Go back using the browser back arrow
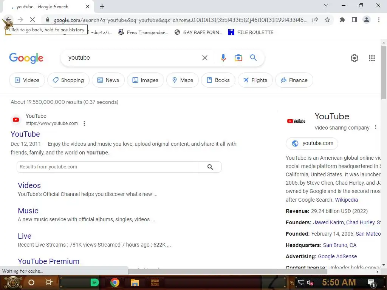This screenshot has height=290, width=387. click(x=8, y=20)
